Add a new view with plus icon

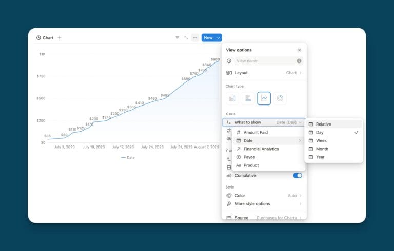pos(60,38)
